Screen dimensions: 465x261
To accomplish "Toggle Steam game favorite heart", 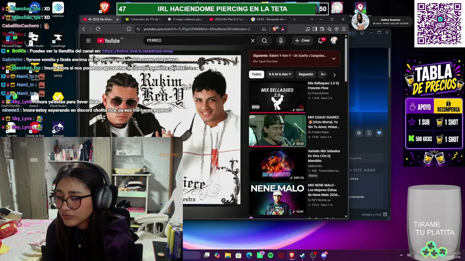I will click(379, 133).
